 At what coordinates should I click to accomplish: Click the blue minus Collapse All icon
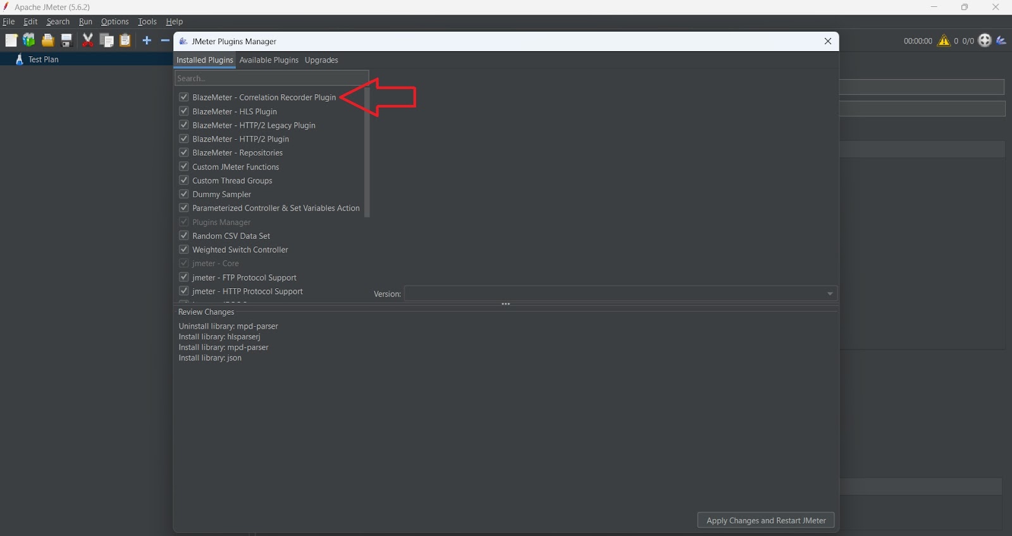tap(165, 40)
